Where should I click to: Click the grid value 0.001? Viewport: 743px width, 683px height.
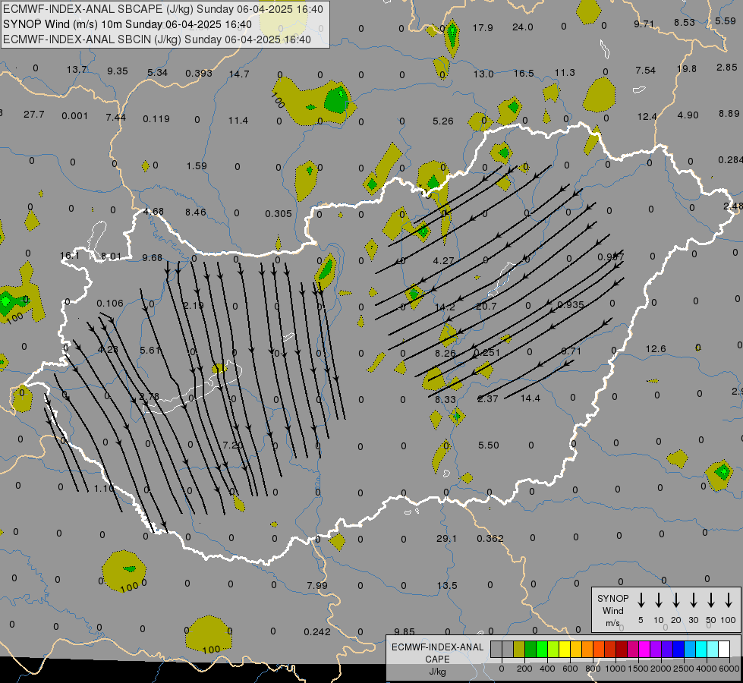75,115
